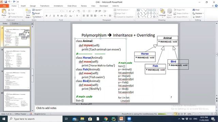Increase the list indent level

[x=100, y=11]
